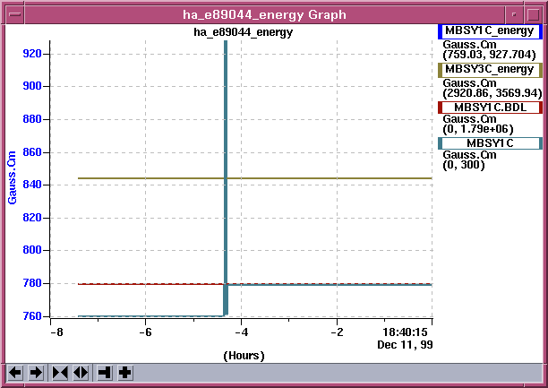Select the MBSY1C legend entry
548x388 pixels.
pos(490,143)
